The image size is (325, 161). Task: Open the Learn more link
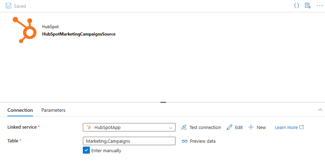point(286,127)
